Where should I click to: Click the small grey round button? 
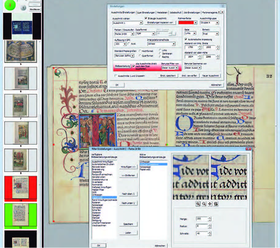click(x=23, y=8)
